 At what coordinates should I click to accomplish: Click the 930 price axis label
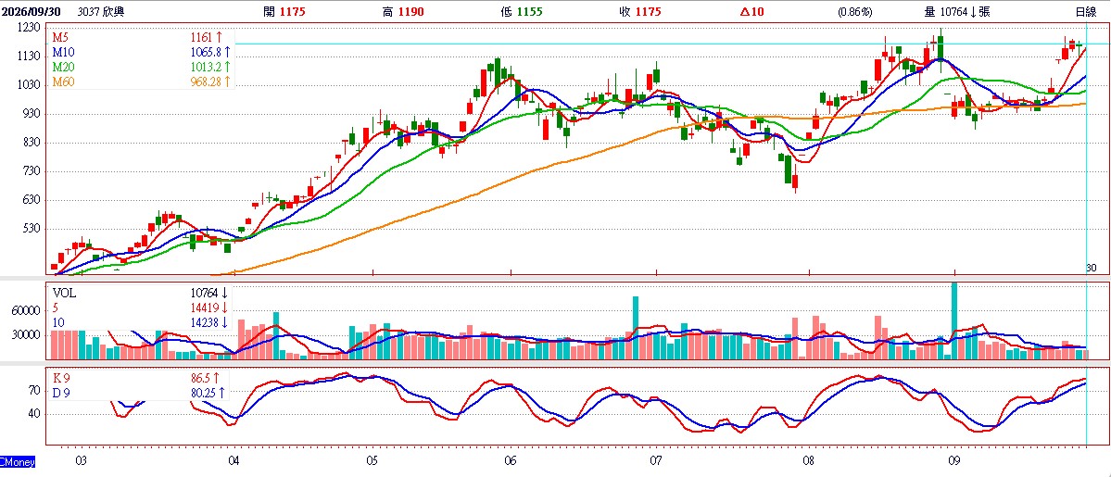click(x=33, y=113)
